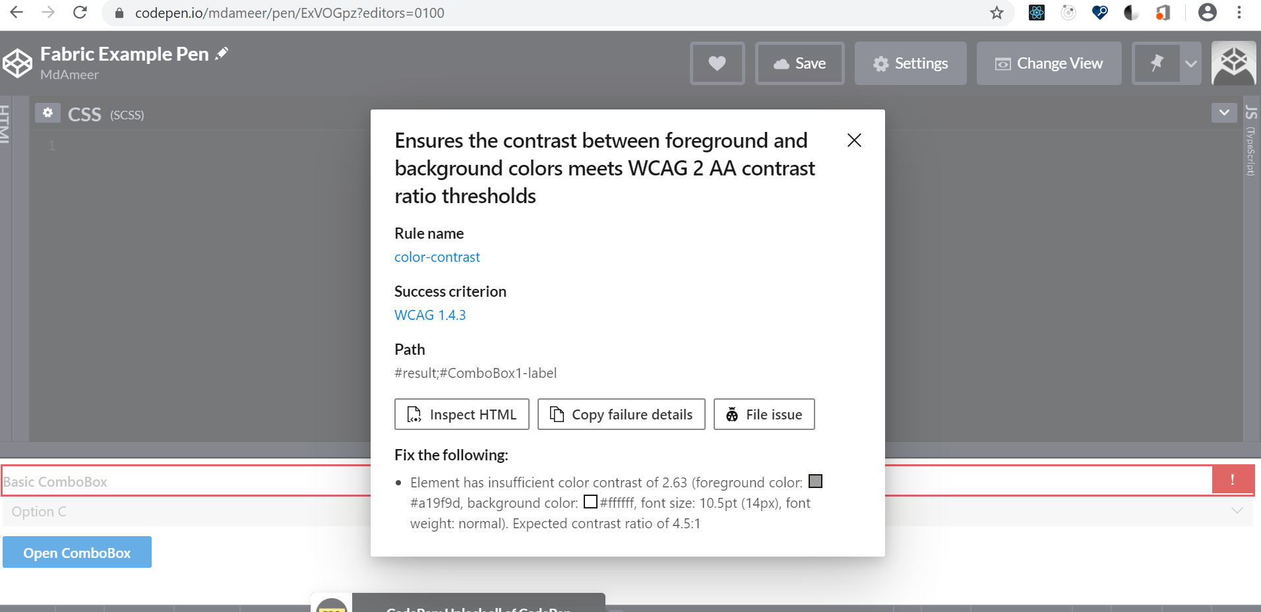Click the browser profile avatar icon
This screenshot has height=612, width=1261.
point(1208,13)
